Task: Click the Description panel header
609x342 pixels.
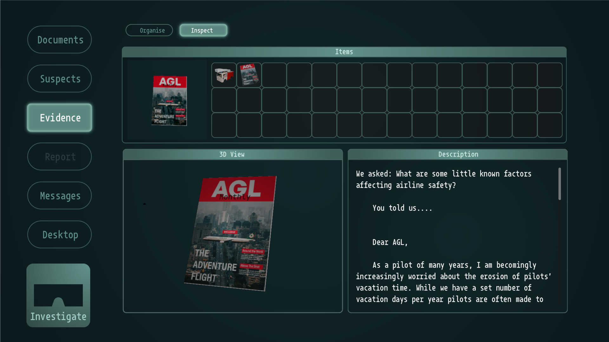Action: [x=457, y=154]
